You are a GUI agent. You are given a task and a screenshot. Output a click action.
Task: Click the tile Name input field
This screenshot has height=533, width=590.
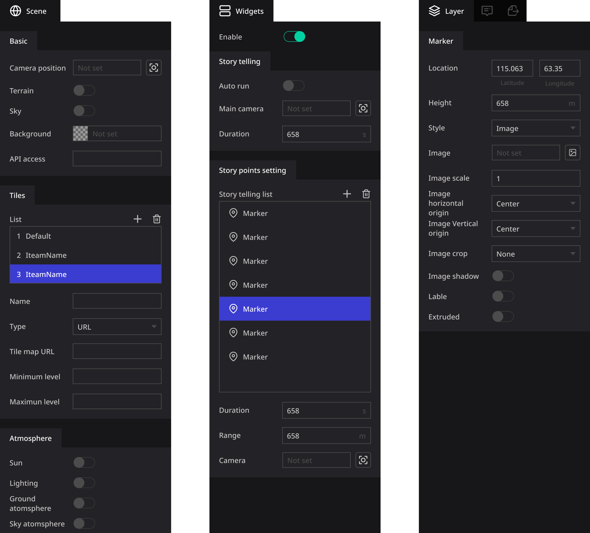tap(117, 301)
